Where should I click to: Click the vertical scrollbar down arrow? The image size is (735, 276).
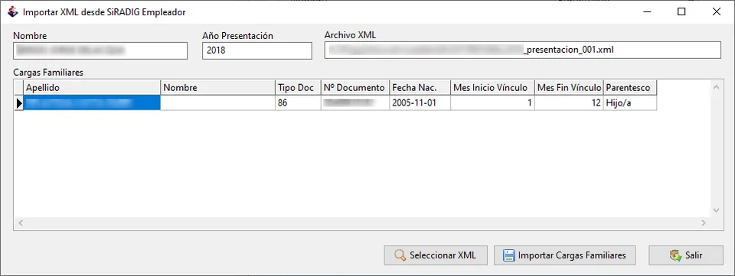coord(716,211)
